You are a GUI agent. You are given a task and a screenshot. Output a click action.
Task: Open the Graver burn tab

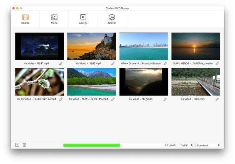[x=112, y=19]
